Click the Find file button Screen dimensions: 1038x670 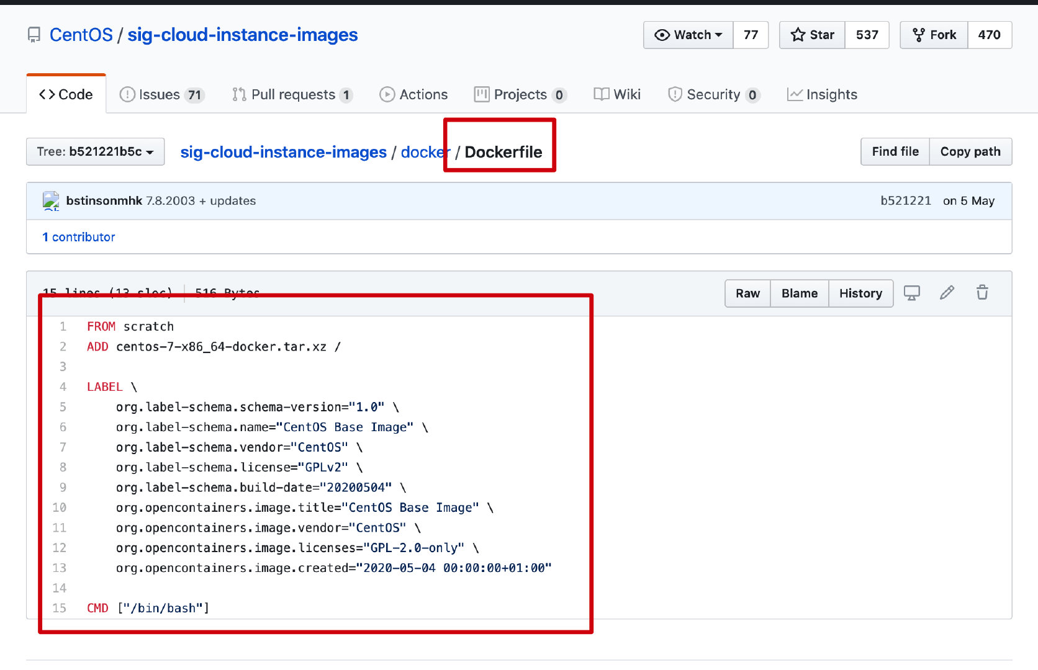[x=895, y=152]
